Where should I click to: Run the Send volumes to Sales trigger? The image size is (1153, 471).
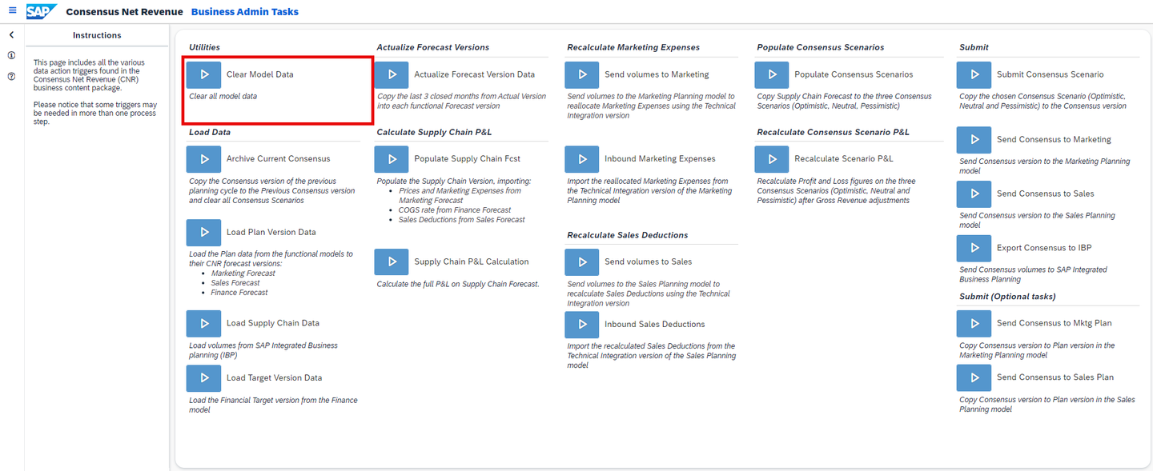pos(582,261)
